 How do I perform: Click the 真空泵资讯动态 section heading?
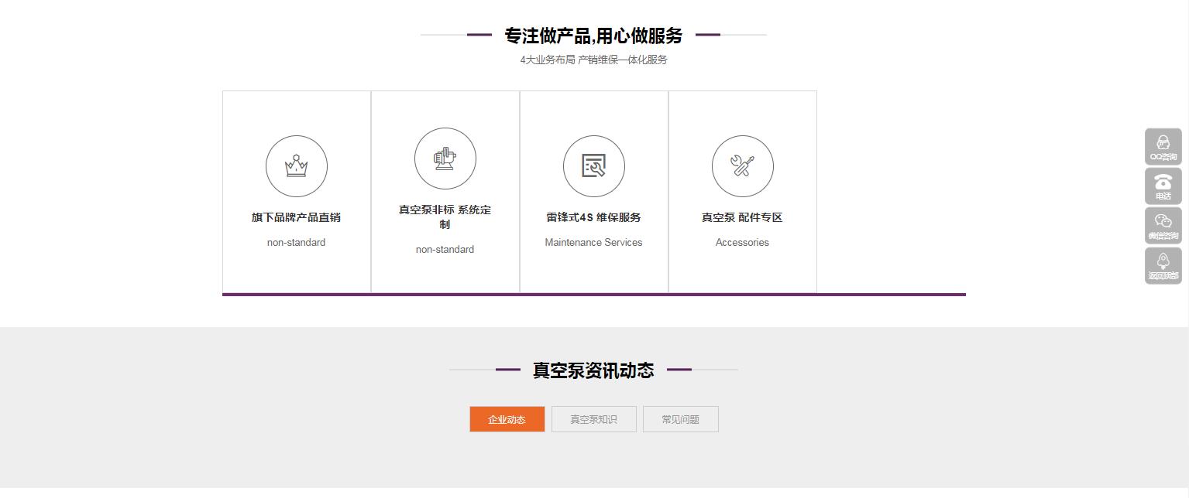coord(593,370)
